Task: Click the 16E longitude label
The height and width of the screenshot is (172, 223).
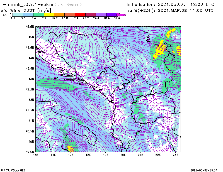Action: click(x=53, y=155)
